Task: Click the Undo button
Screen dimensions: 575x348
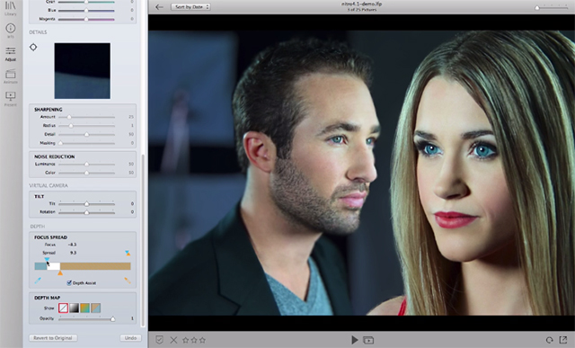Action: (130, 338)
